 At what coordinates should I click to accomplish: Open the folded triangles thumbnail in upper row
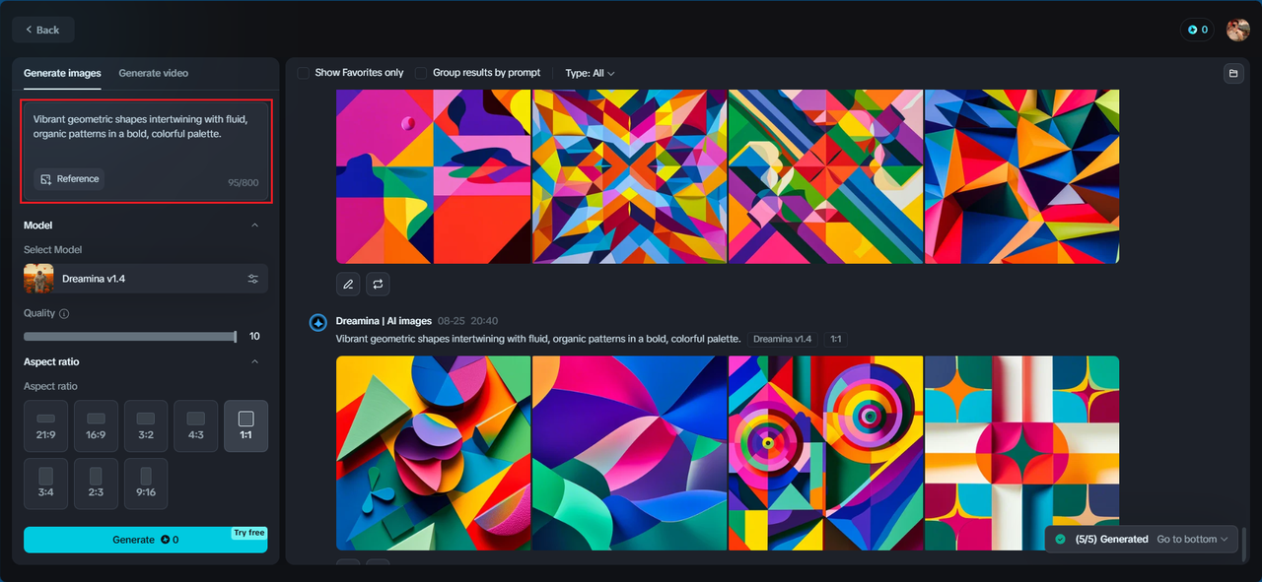(1021, 176)
